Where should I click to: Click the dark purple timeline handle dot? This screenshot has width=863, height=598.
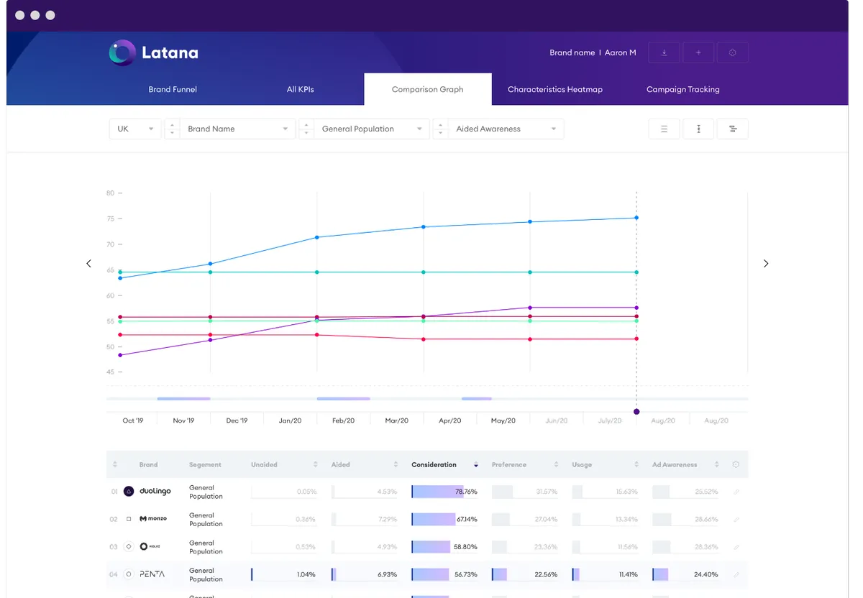pyautogui.click(x=636, y=412)
